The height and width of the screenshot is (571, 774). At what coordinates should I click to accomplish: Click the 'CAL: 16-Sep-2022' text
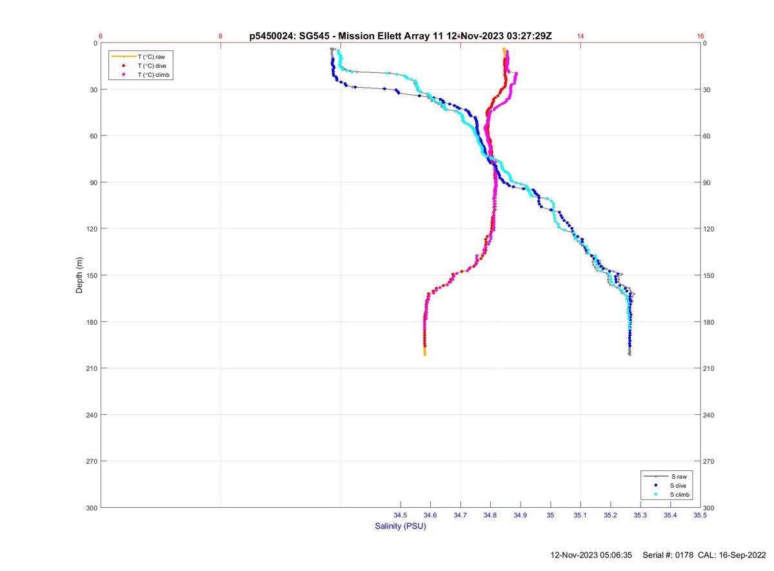pos(732,555)
